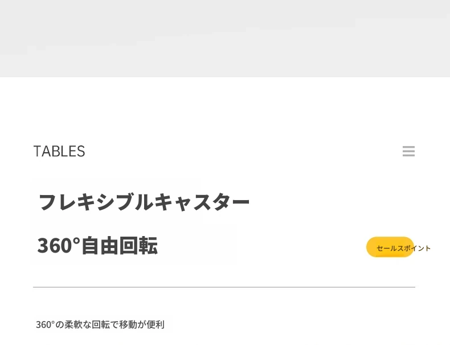Open the hamburger menu icon
Image resolution: width=450 pixels, height=345 pixels.
tap(408, 151)
